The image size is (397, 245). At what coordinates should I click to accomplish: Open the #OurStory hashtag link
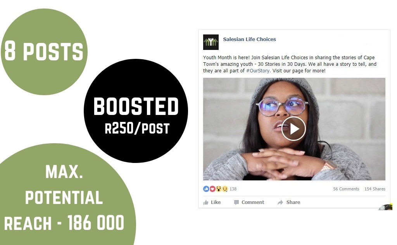pyautogui.click(x=258, y=71)
